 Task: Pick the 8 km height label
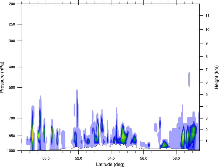(x=207, y=57)
